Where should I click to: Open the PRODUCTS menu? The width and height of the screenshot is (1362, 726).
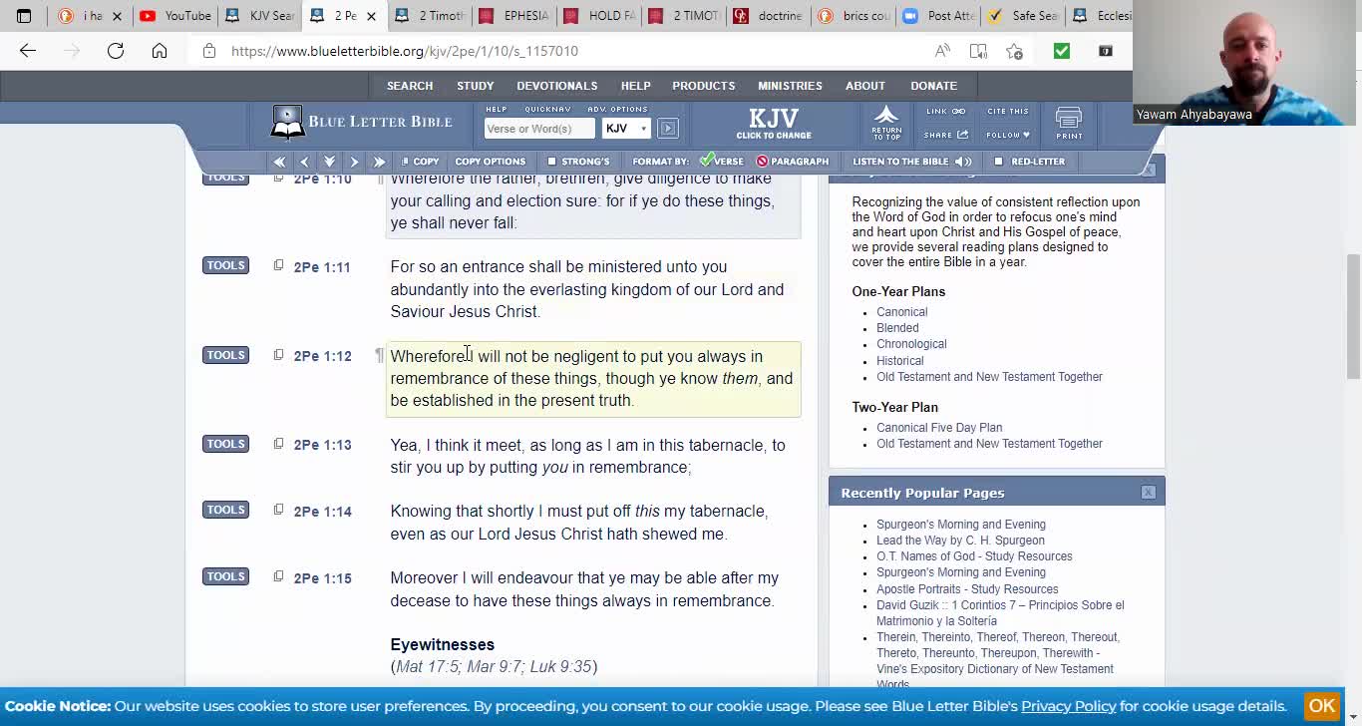pyautogui.click(x=704, y=86)
